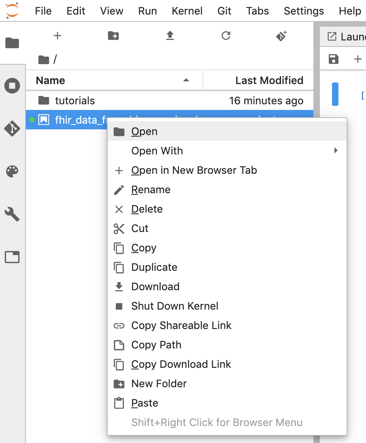The image size is (366, 443).
Task: Create a new folder using toolbar icon
Action: point(113,36)
